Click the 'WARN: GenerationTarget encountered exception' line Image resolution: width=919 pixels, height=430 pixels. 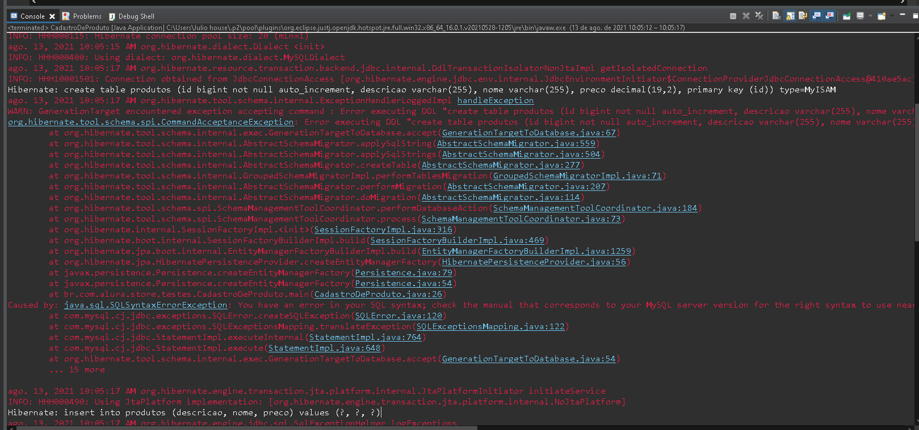tap(460, 111)
